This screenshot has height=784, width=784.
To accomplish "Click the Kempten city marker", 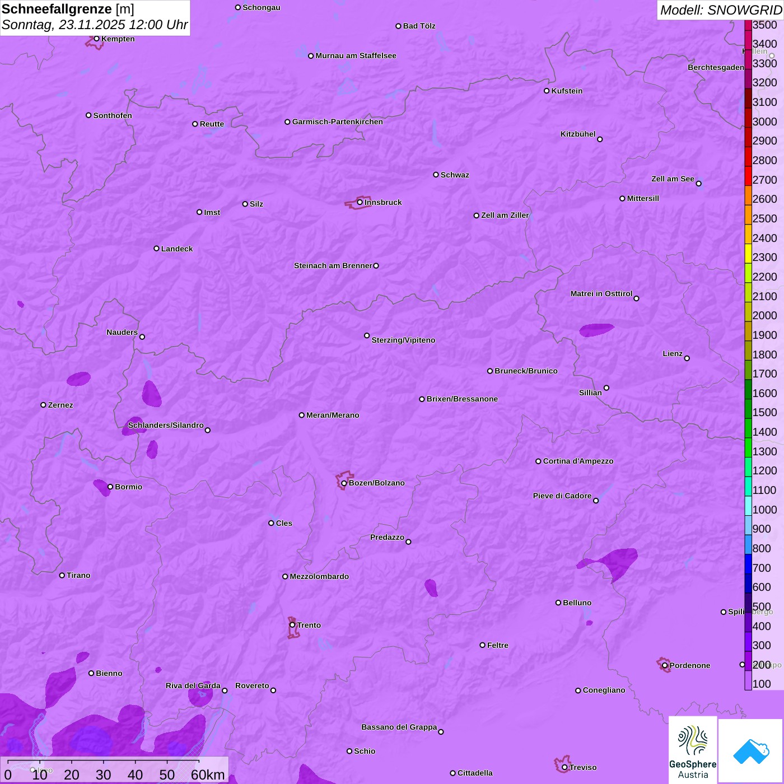I will click(96, 39).
